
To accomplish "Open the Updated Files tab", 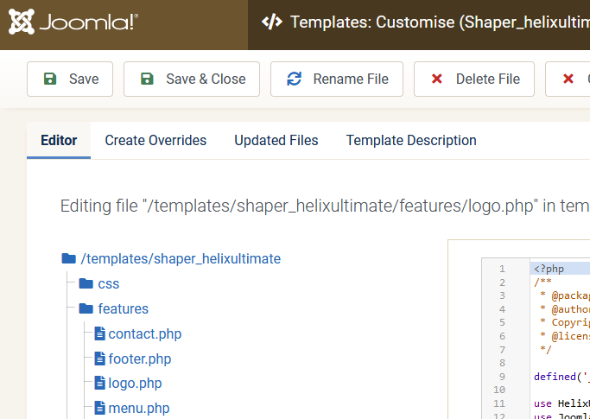I will (276, 140).
